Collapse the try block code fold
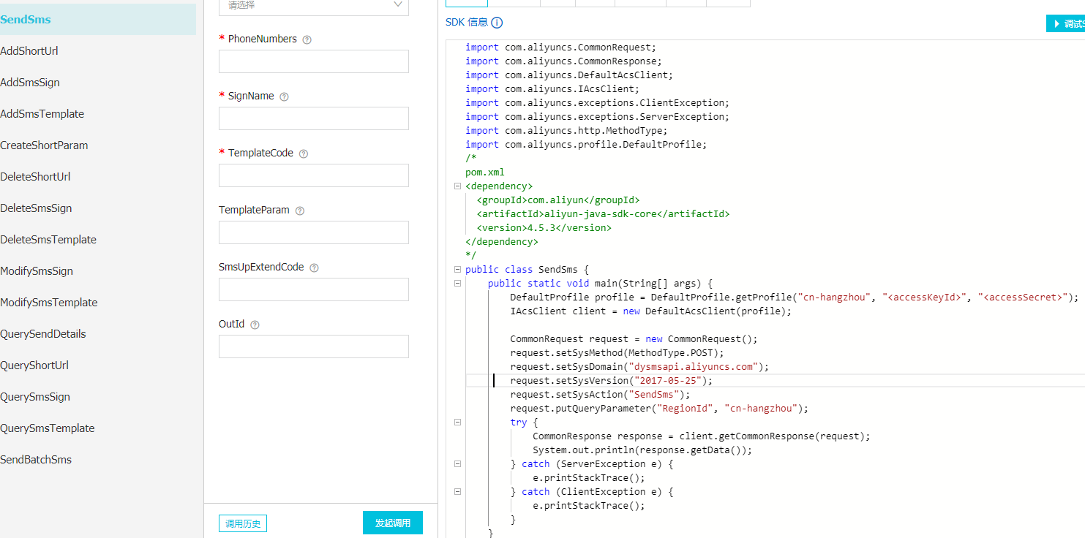 tap(457, 423)
